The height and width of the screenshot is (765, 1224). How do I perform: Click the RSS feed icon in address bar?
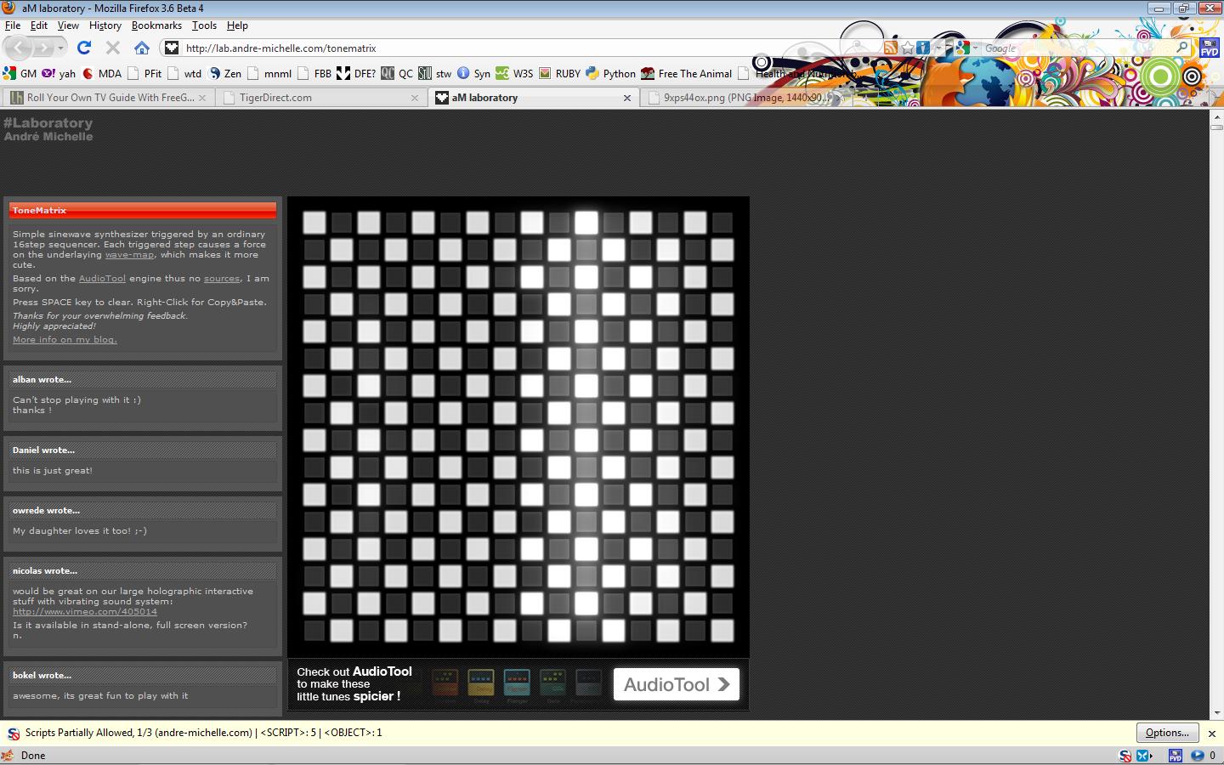[x=890, y=48]
